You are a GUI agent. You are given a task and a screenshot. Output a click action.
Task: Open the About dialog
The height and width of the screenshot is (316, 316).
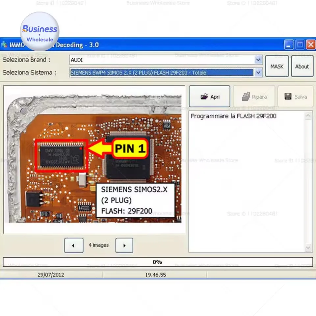point(302,66)
